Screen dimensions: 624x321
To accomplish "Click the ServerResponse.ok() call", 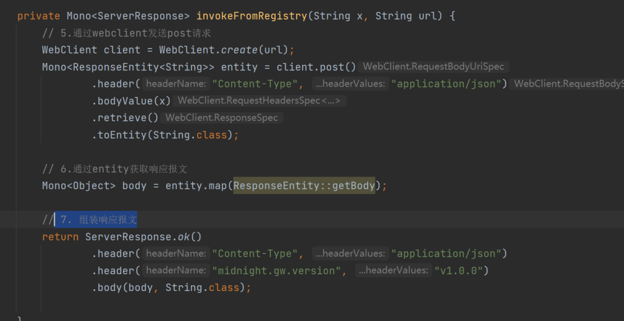I will (x=144, y=237).
